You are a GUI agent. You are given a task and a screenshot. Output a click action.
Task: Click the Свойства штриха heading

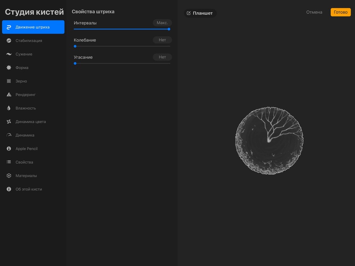click(x=93, y=11)
